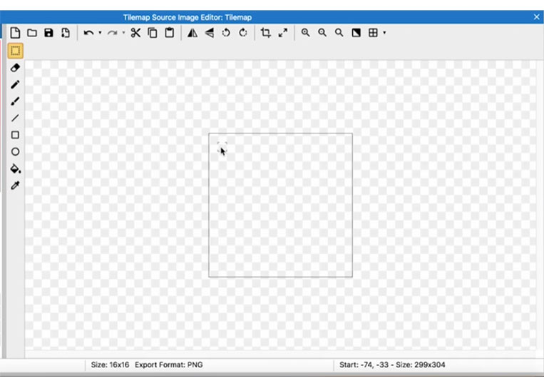Image resolution: width=544 pixels, height=386 pixels.
Task: Paste from clipboard
Action: [x=169, y=33]
